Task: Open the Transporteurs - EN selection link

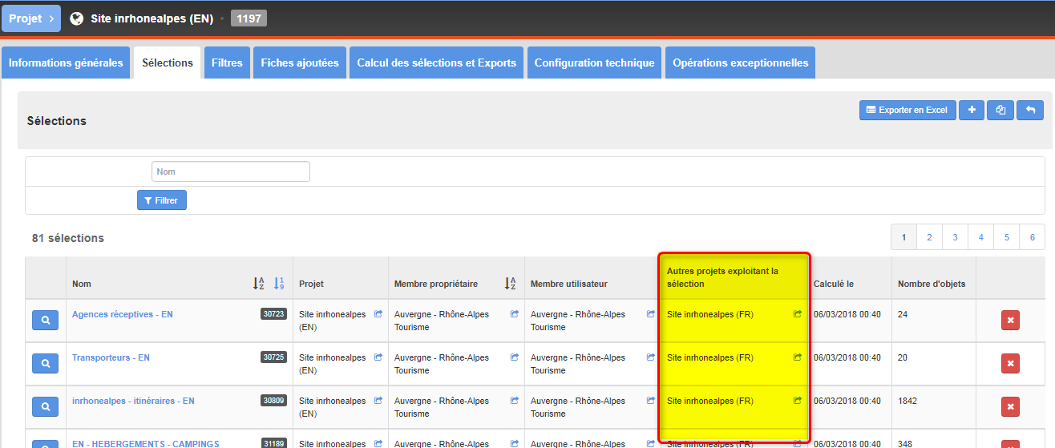Action: point(111,357)
